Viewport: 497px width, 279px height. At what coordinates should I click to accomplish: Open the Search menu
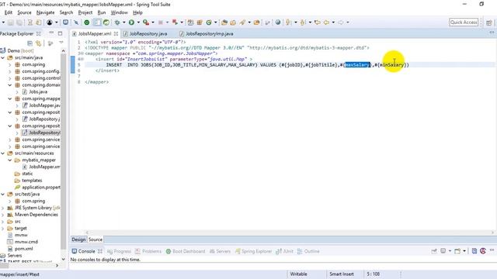pos(66,12)
